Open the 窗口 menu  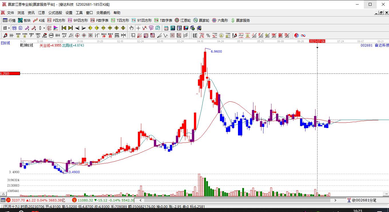(90, 13)
